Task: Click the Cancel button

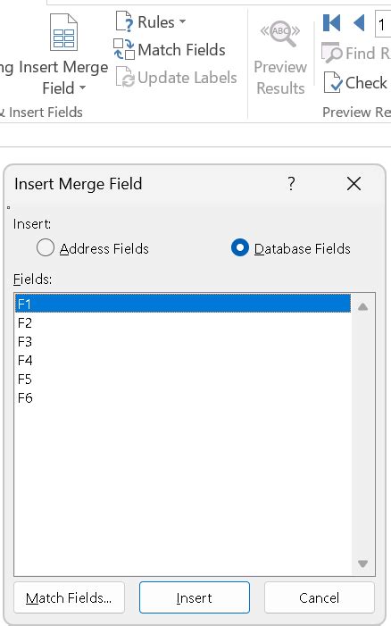Action: tap(320, 597)
